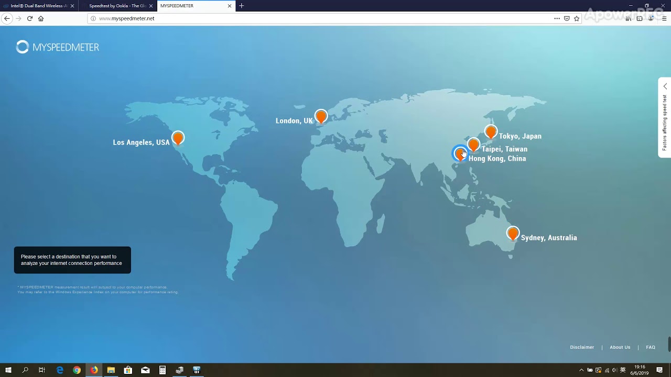This screenshot has width=671, height=377.
Task: Open the browser home page
Action: (41, 18)
